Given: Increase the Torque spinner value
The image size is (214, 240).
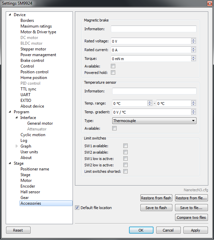Looking at the screenshot, I should click(x=194, y=57).
